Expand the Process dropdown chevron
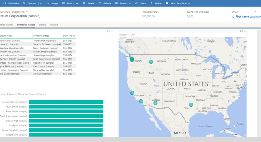The width and height of the screenshot is (261, 142). tap(130, 3)
